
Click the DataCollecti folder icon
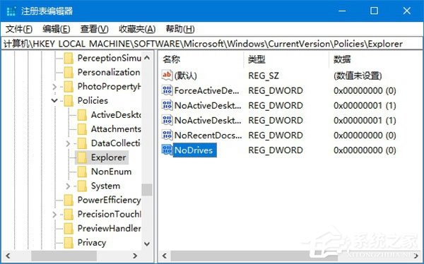coord(82,143)
